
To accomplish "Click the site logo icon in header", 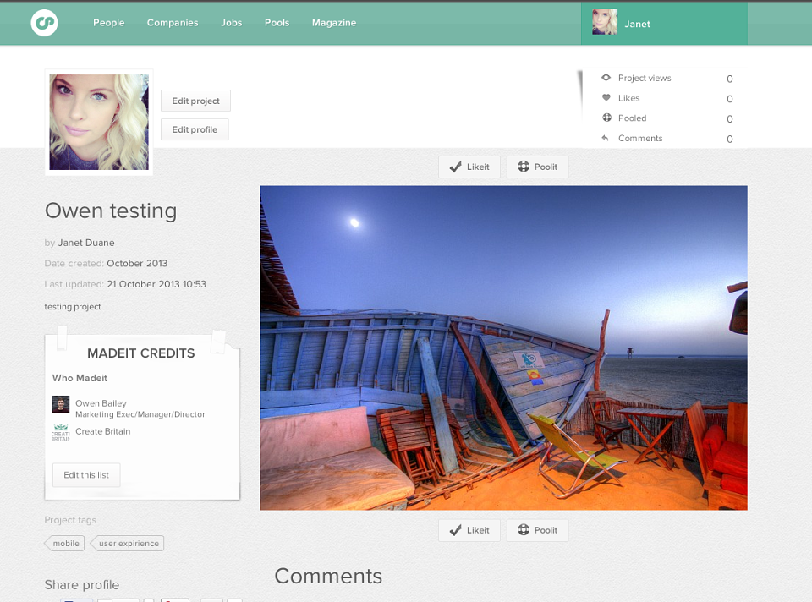I will tap(44, 23).
